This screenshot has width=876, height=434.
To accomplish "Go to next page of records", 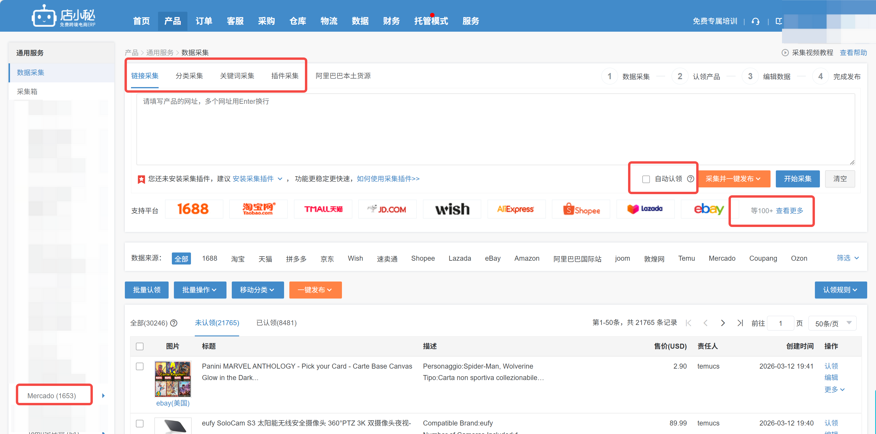I will click(723, 323).
